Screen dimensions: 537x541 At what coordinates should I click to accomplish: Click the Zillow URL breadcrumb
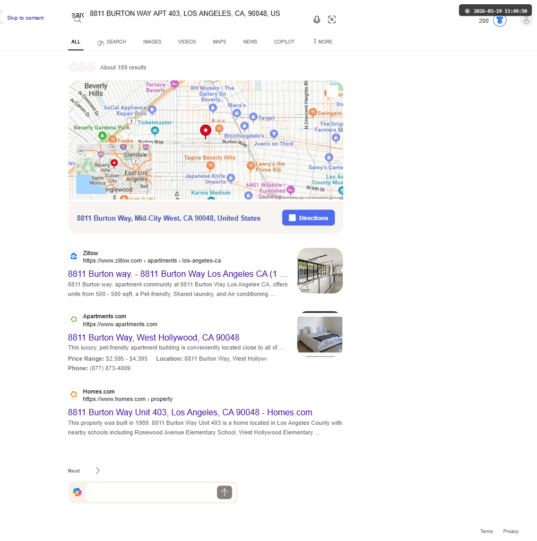point(152,260)
